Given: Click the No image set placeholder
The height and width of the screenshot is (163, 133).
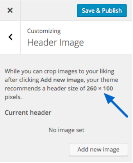Looking at the screenshot, I should point(66,130).
